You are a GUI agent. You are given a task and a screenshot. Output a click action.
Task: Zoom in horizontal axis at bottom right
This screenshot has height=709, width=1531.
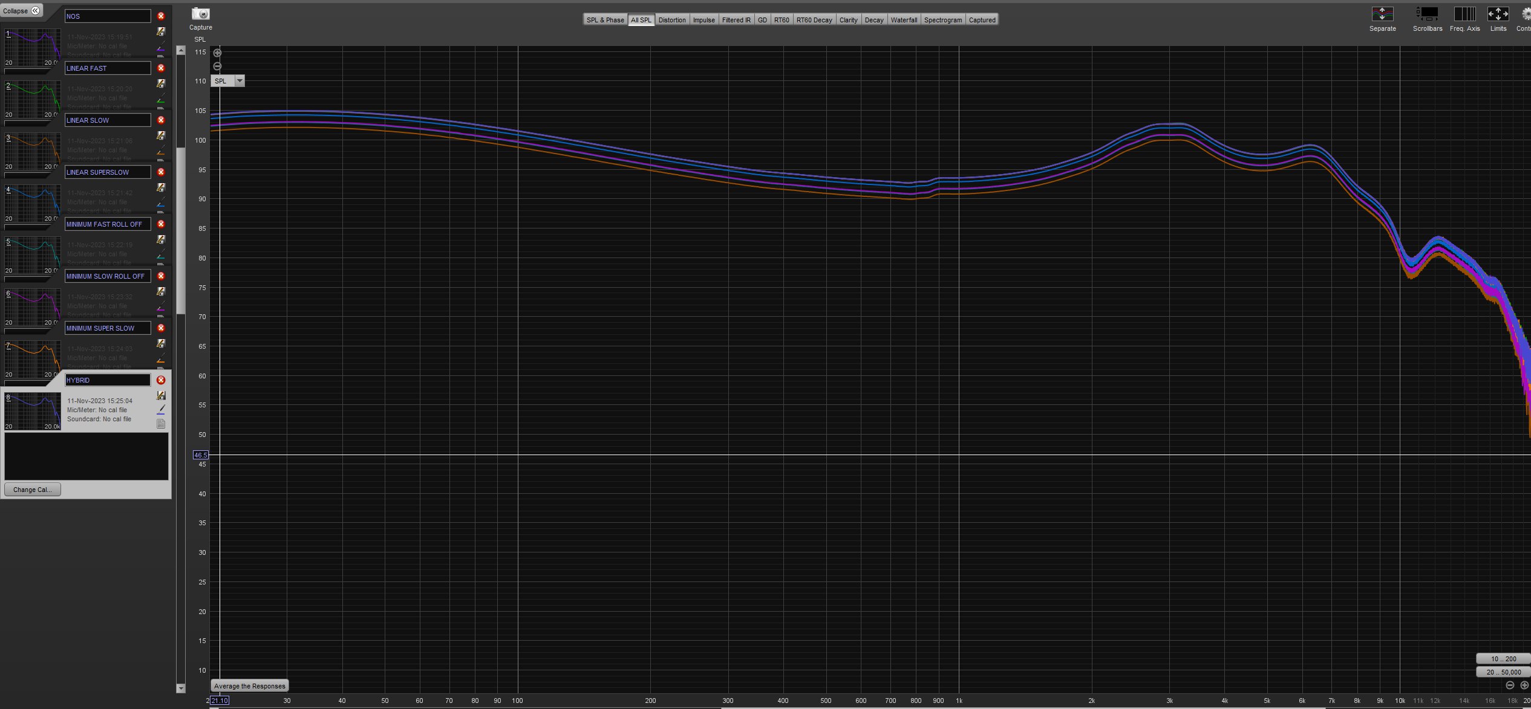click(x=1524, y=685)
